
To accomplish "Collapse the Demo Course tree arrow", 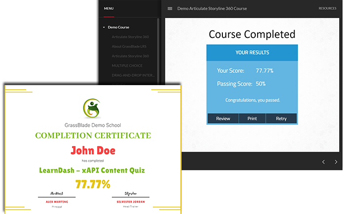I will pyautogui.click(x=104, y=27).
